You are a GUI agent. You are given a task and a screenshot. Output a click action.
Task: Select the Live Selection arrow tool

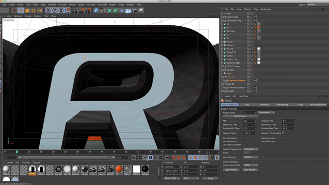[x=14, y=10]
